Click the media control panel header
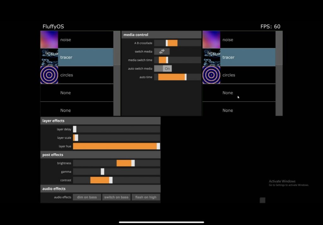The image size is (323, 225). [x=161, y=35]
